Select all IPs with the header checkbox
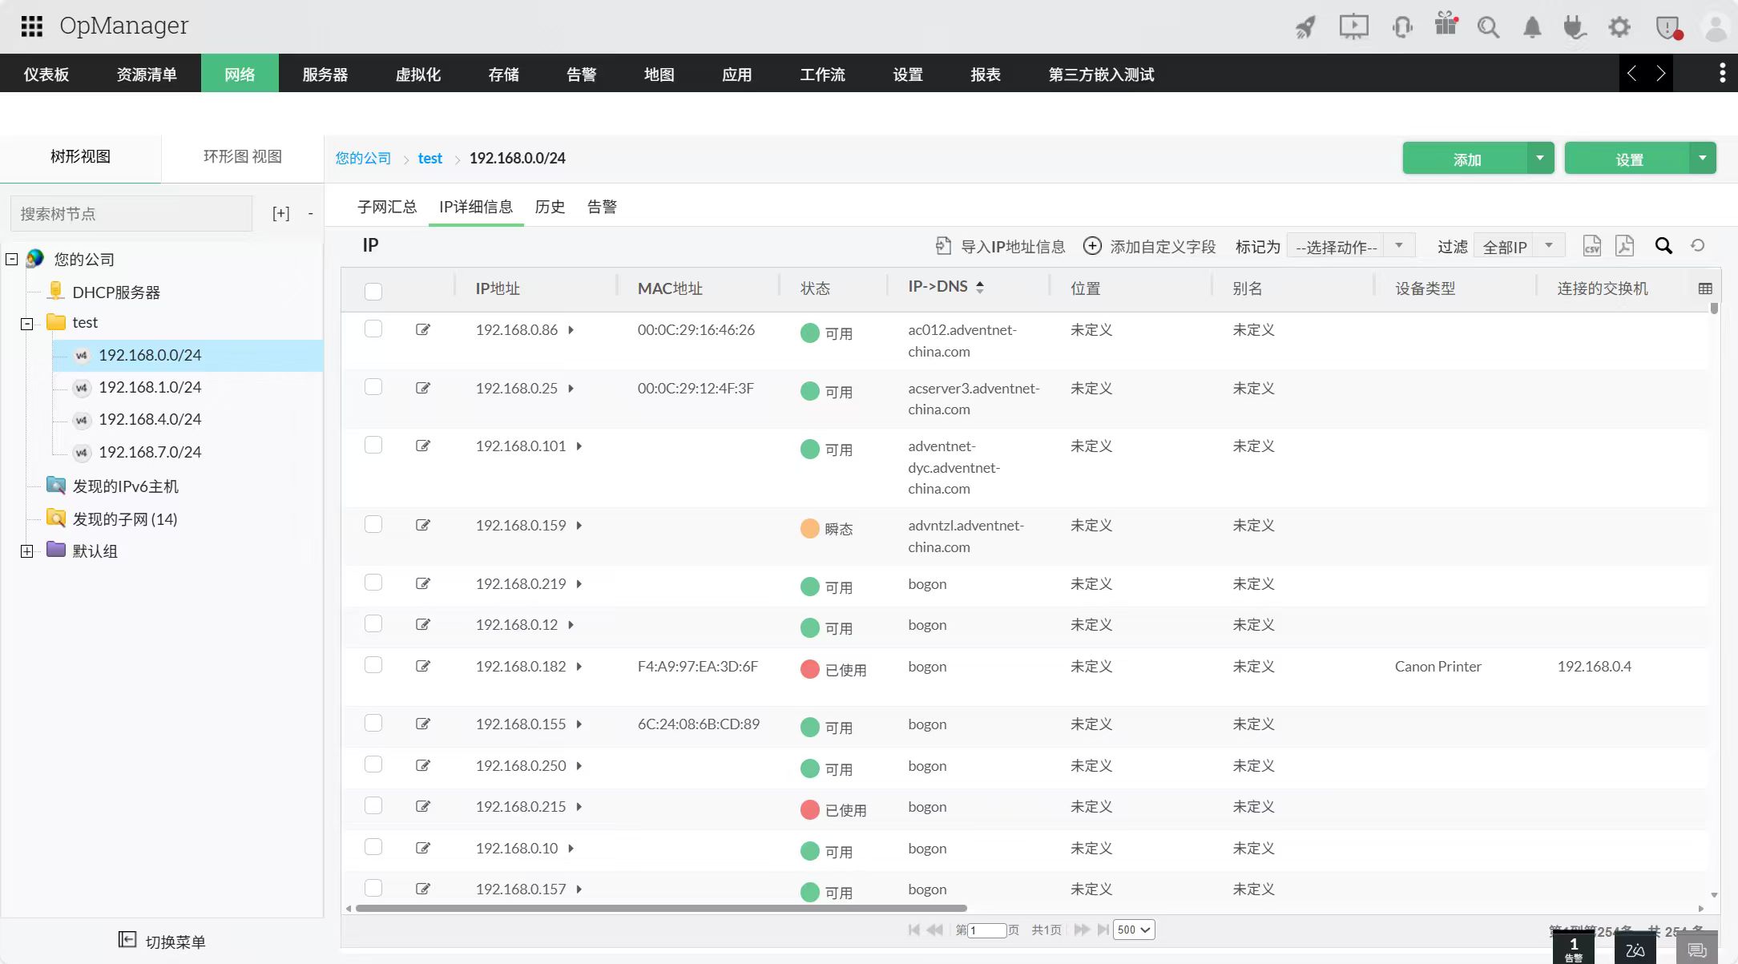Screen dimensions: 1738x964 [373, 292]
